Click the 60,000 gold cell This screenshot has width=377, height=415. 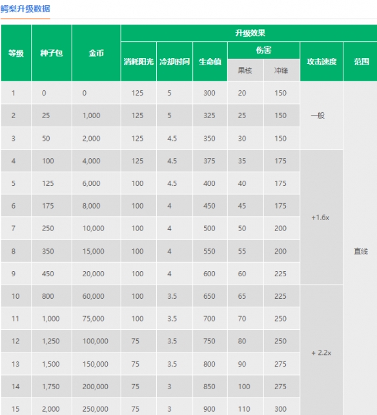[x=96, y=296]
